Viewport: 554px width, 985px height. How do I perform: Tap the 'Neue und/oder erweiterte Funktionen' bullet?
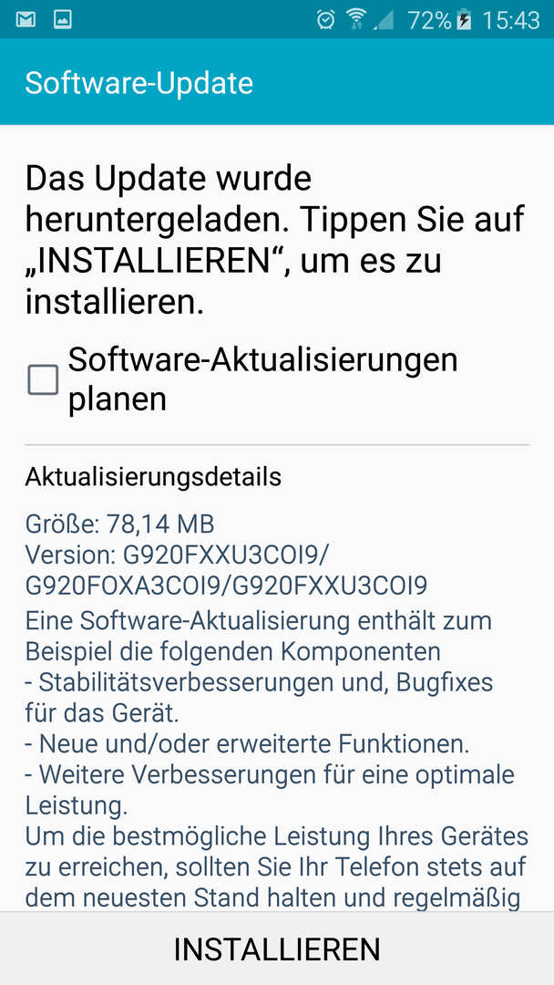click(x=247, y=744)
